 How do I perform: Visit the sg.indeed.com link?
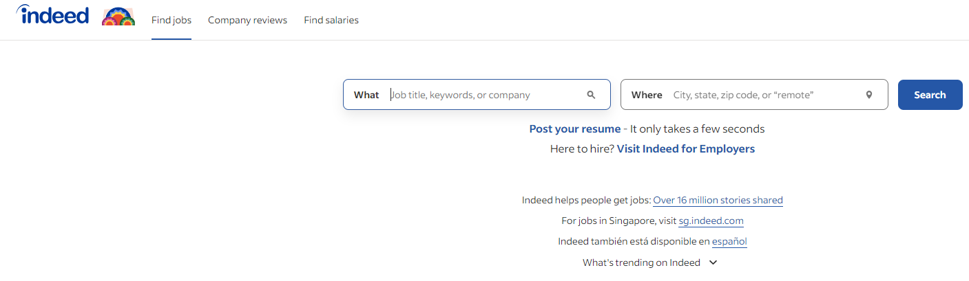tap(711, 221)
